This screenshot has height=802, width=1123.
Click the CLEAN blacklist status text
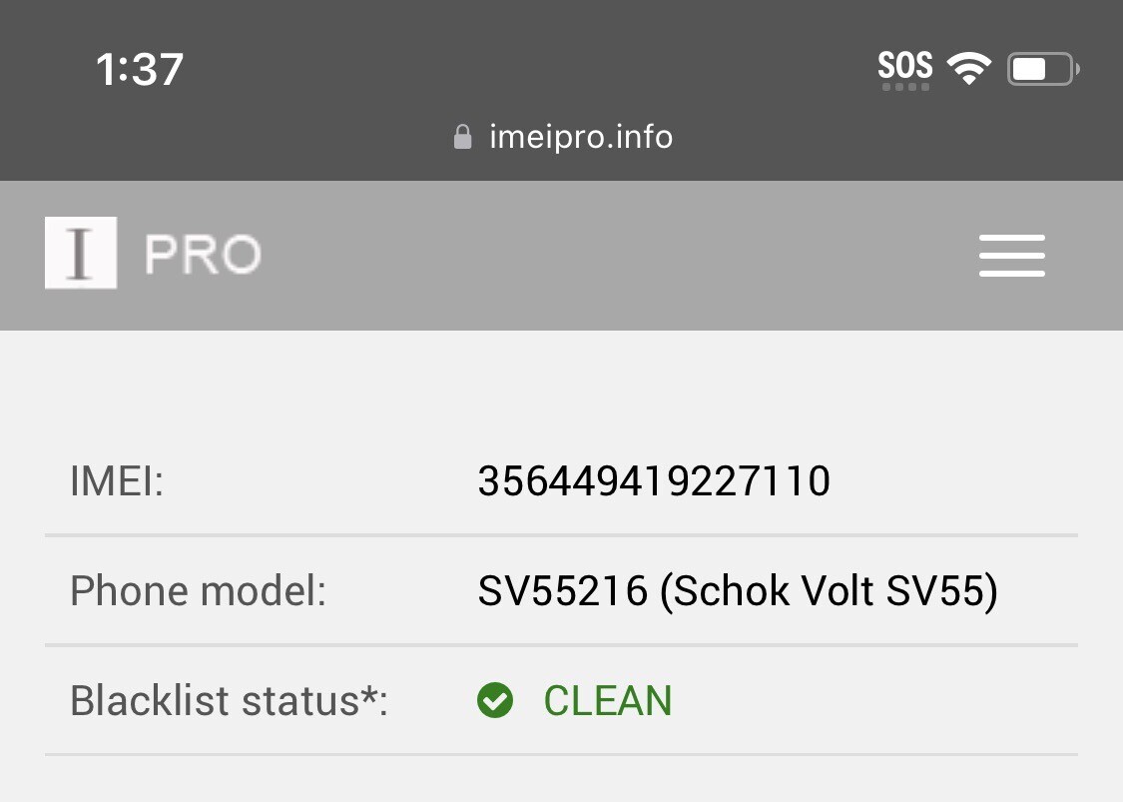(x=607, y=700)
